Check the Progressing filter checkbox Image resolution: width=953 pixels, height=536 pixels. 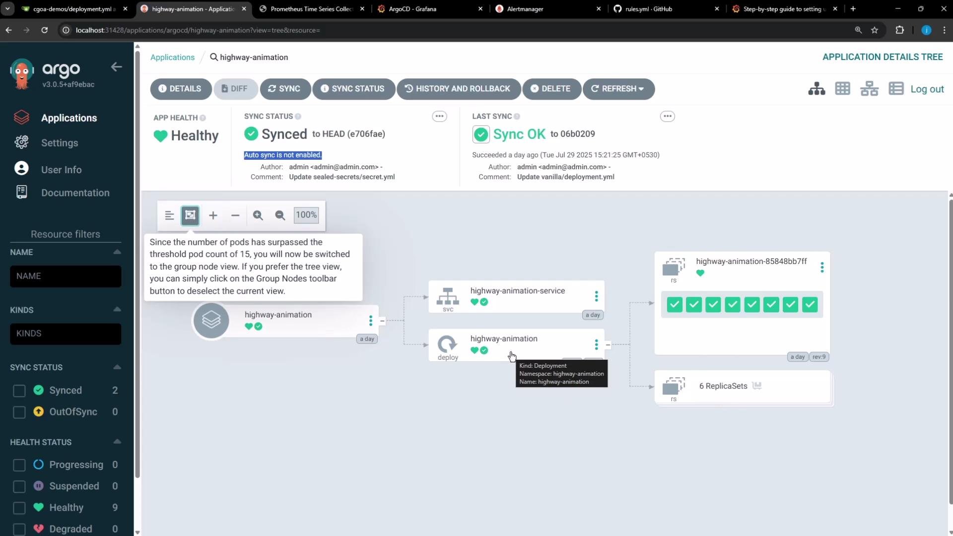[x=19, y=465]
